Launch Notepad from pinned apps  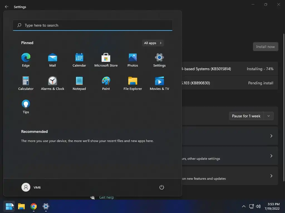click(x=79, y=83)
